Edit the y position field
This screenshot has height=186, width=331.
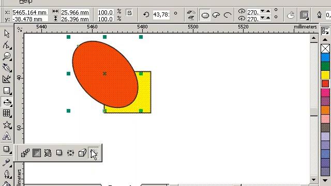tap(29, 19)
